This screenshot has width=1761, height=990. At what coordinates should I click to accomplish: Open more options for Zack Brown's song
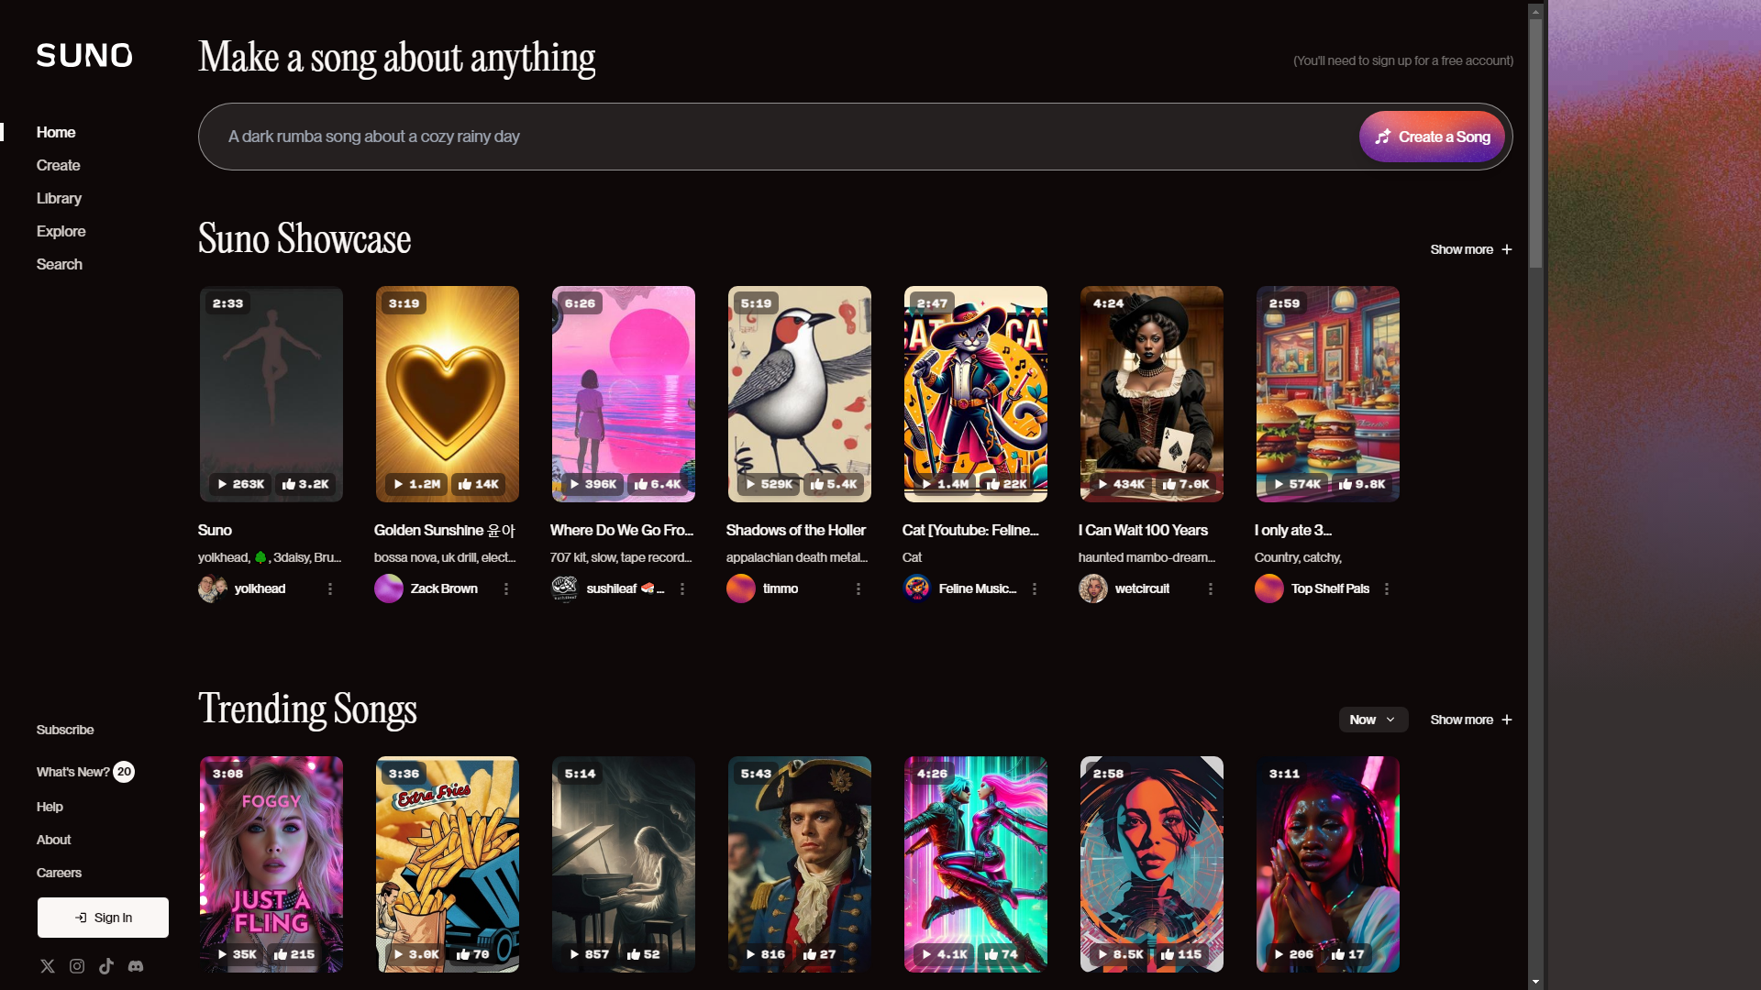506,588
